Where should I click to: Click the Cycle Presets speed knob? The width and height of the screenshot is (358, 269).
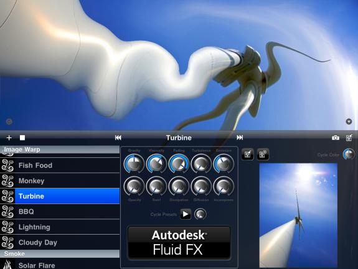click(200, 214)
